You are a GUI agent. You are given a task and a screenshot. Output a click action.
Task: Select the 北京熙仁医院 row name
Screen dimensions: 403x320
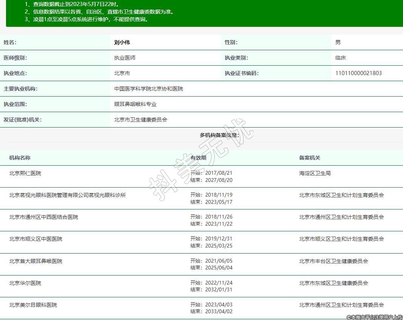click(25, 173)
